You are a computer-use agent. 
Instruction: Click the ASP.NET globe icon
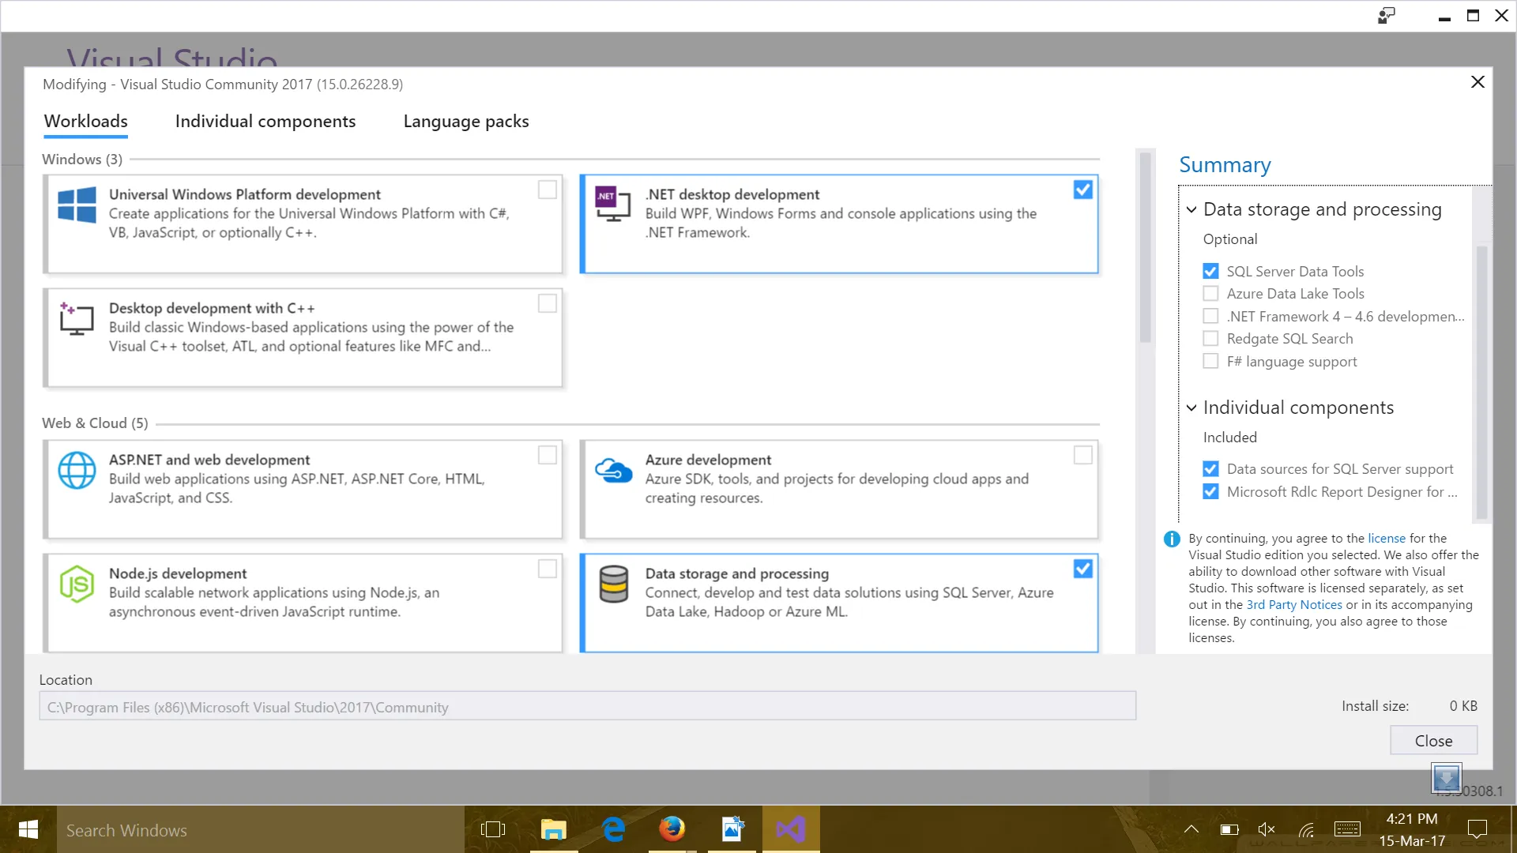point(77,471)
